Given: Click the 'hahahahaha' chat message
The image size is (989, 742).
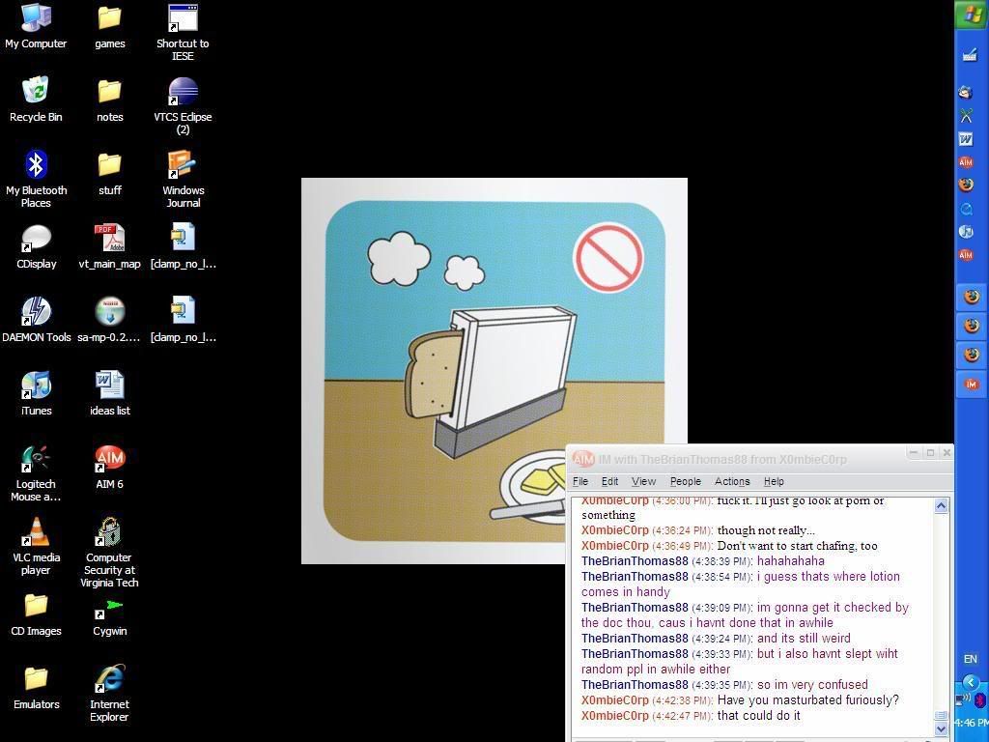Looking at the screenshot, I should coord(790,561).
